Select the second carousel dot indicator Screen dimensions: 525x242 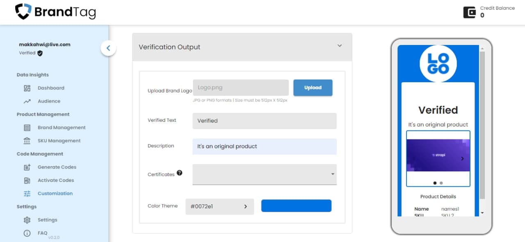pyautogui.click(x=441, y=183)
